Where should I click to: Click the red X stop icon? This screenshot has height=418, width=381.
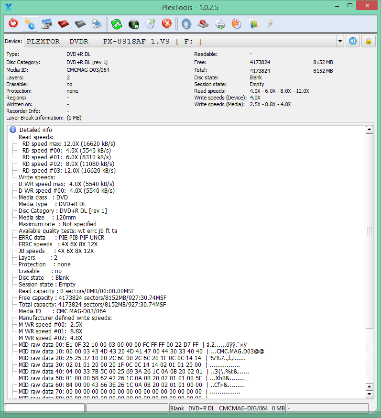(x=167, y=23)
